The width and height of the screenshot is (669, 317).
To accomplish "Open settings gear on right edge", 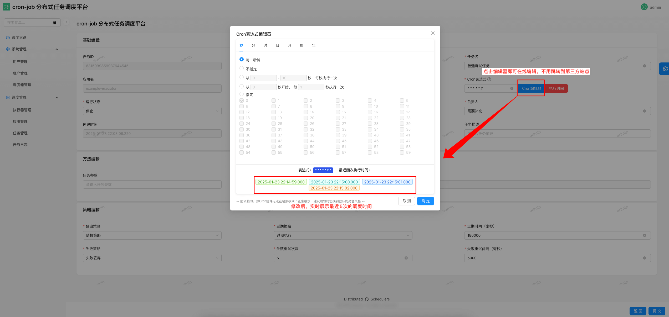I will tap(665, 69).
